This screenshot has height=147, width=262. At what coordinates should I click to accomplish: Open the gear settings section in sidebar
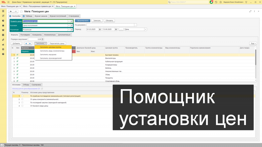pyautogui.click(x=3, y=49)
